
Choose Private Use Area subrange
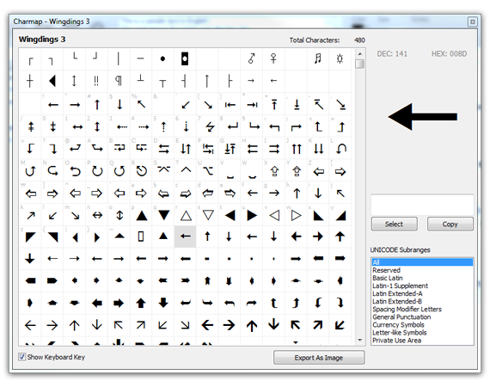coord(422,341)
